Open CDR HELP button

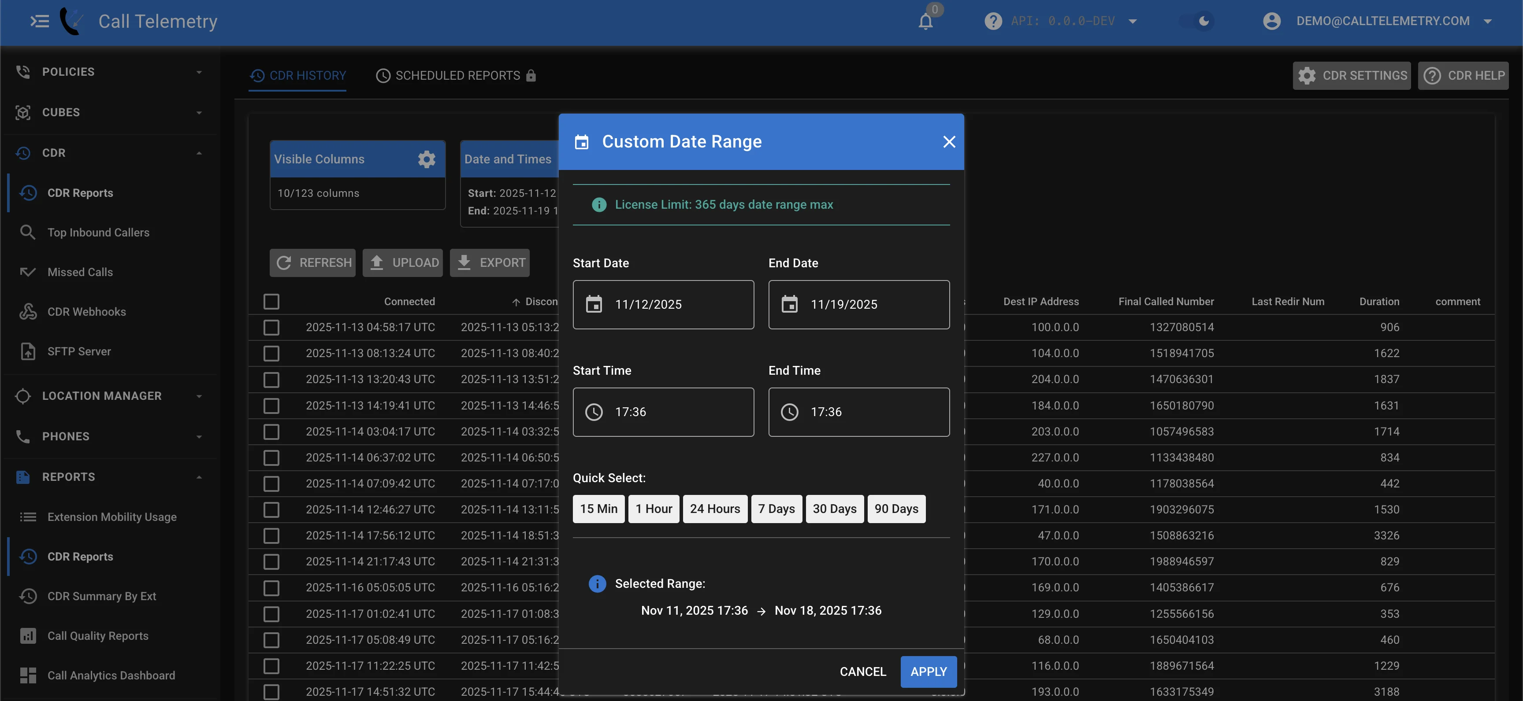1463,76
